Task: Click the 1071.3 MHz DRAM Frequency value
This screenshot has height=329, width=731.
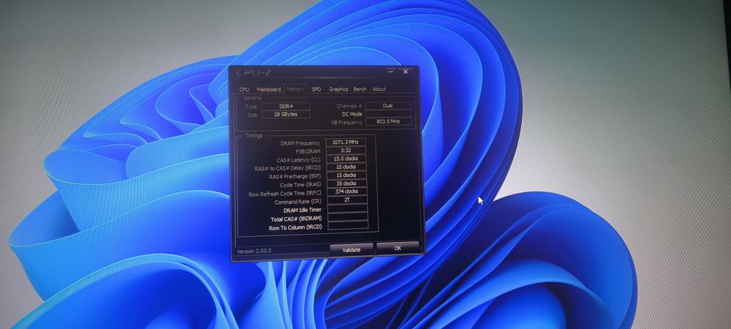Action: pos(346,142)
